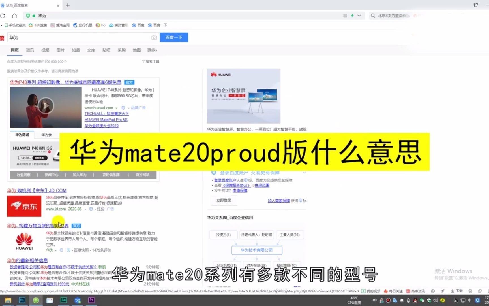Open the 旅行机票 bookmark

coord(83,25)
